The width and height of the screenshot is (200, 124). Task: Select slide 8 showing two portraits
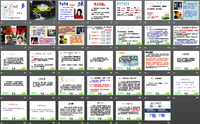[14, 35]
